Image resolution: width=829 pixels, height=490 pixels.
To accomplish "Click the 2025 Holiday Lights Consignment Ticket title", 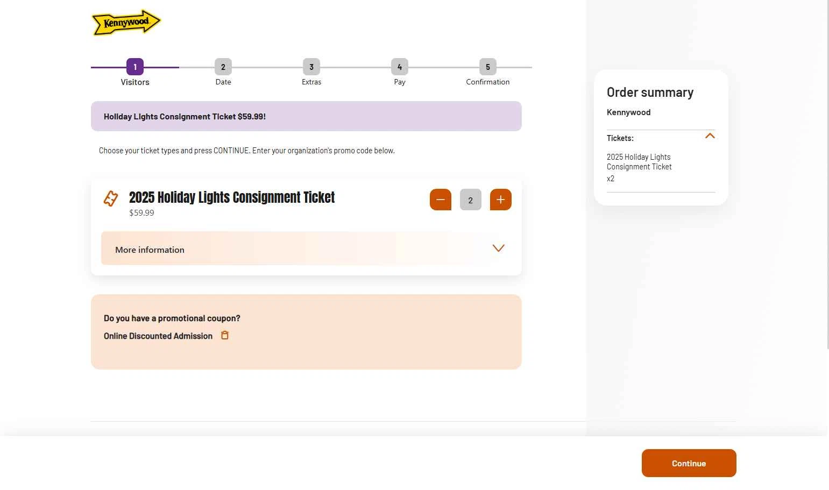I will tap(232, 197).
